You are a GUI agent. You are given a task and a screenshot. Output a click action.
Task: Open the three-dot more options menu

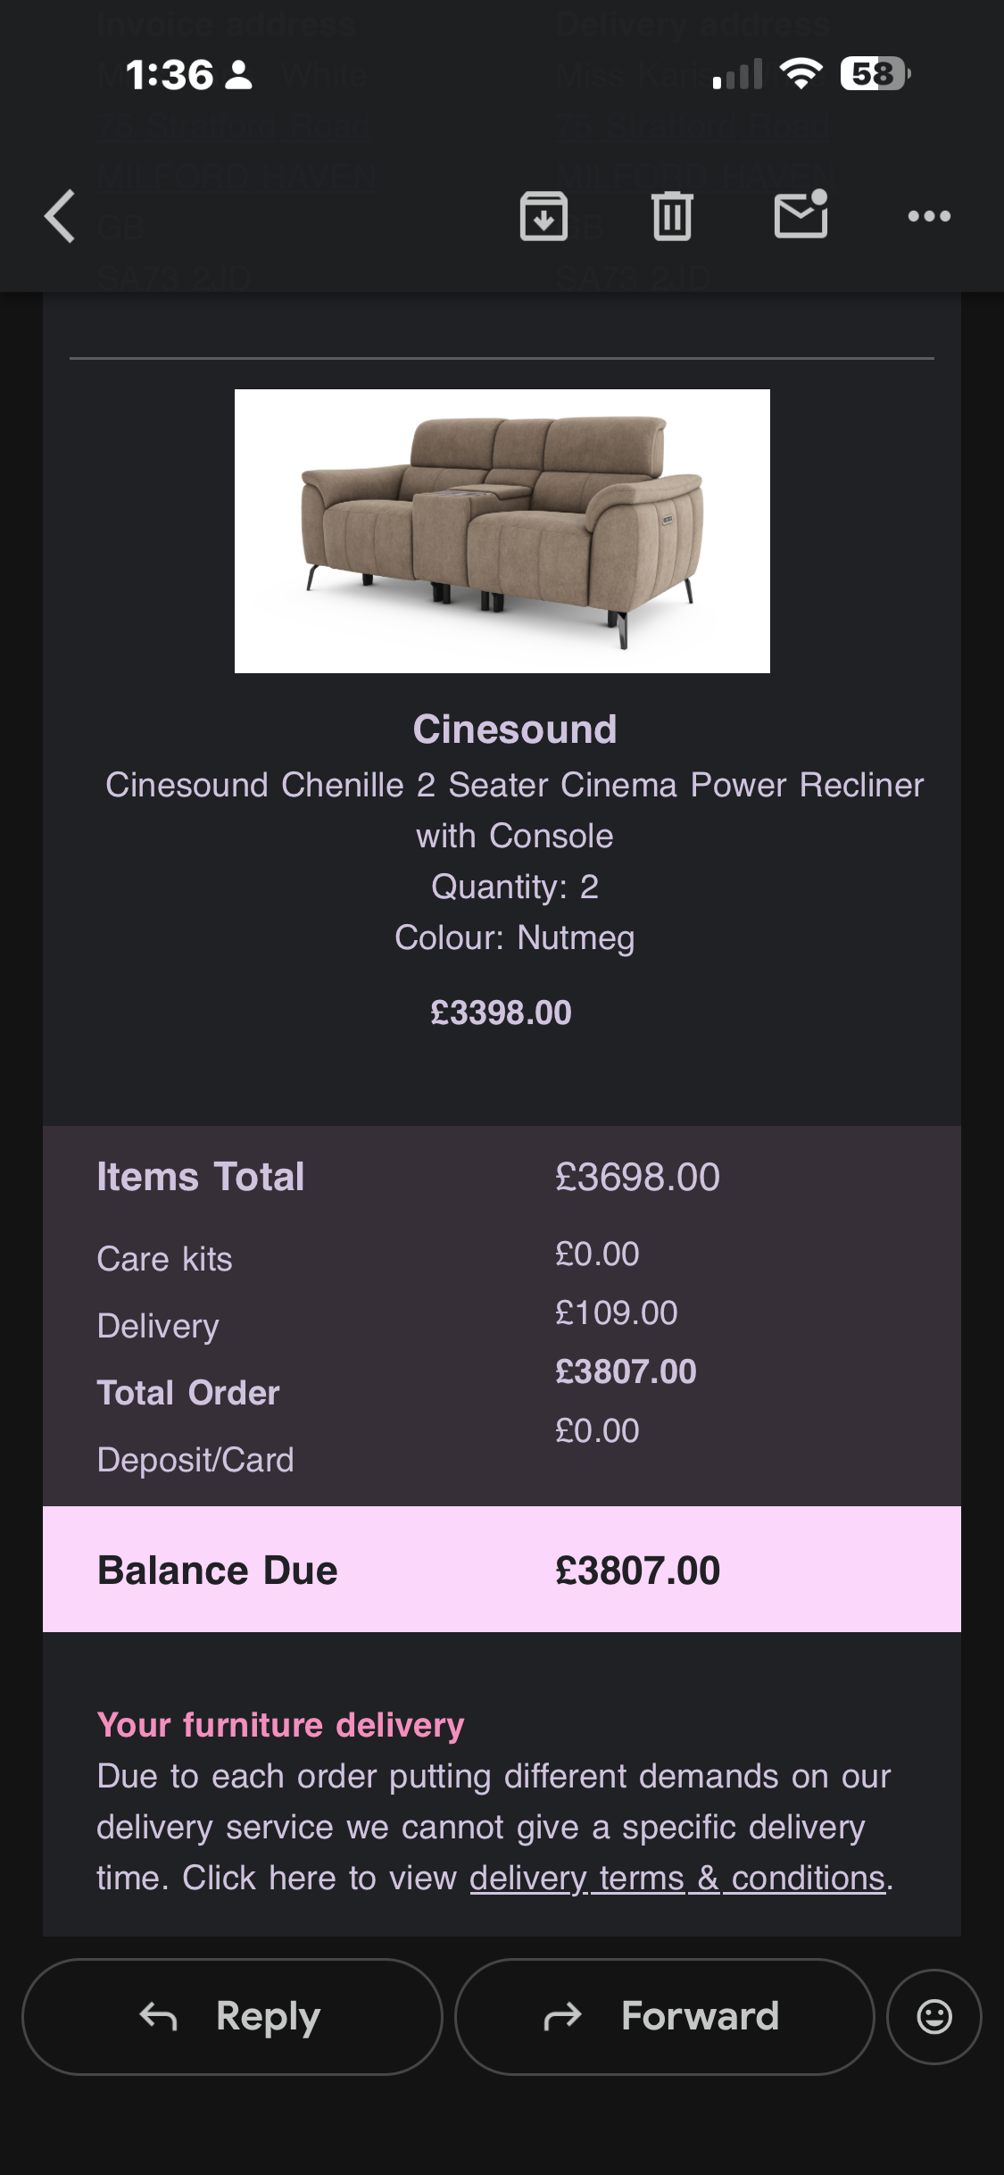click(x=929, y=216)
